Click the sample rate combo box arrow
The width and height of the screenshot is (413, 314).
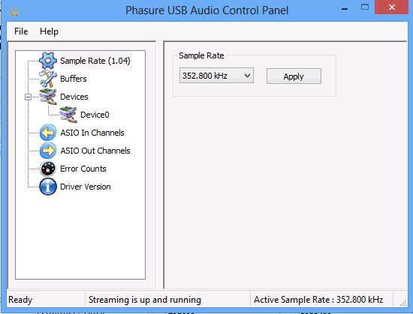(x=247, y=76)
